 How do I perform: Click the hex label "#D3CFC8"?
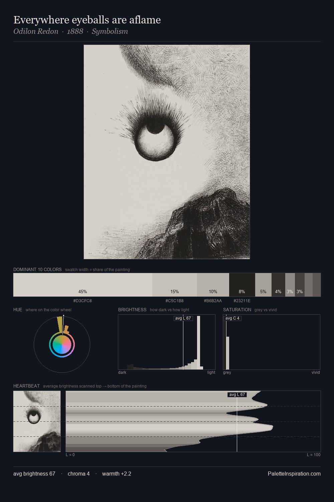82,301
